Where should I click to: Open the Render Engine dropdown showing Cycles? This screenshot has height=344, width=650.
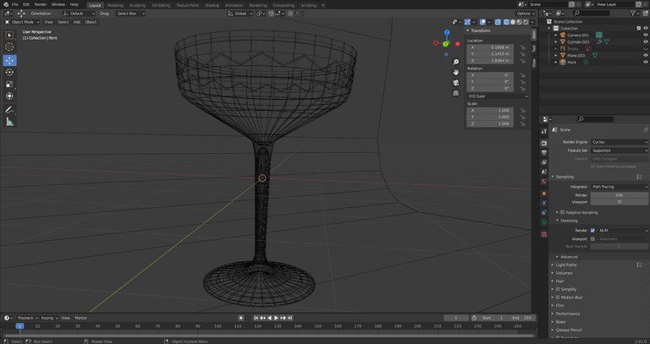(619, 142)
